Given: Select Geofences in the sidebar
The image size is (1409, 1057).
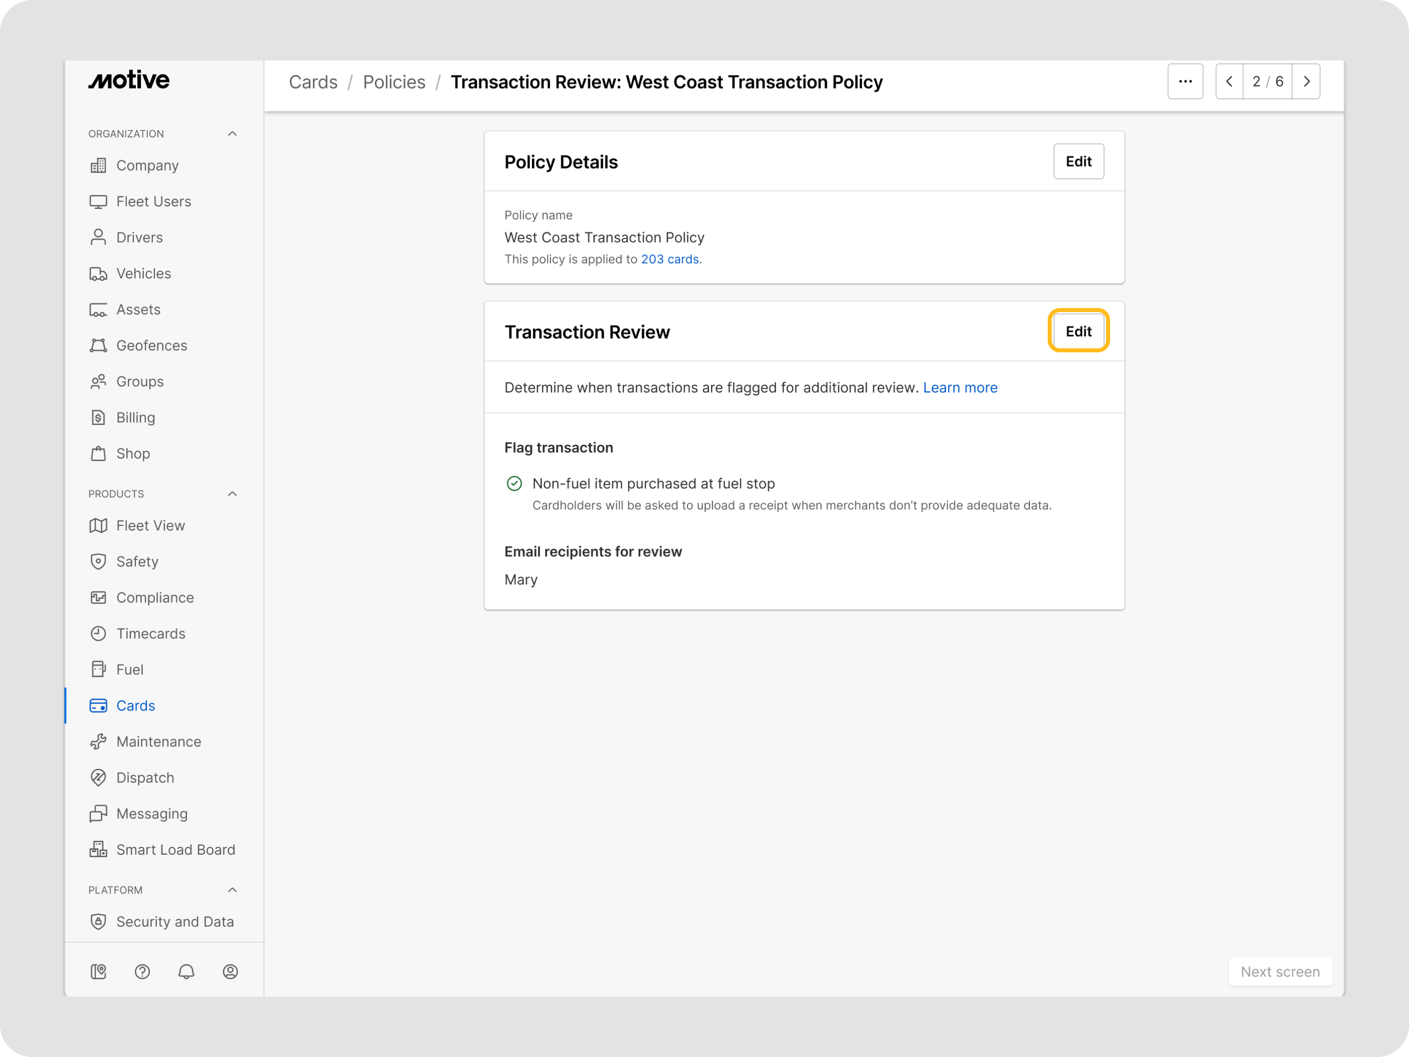Looking at the screenshot, I should [151, 345].
